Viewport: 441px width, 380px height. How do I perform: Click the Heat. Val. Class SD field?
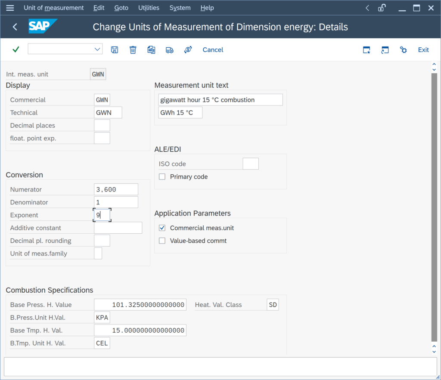tap(273, 305)
